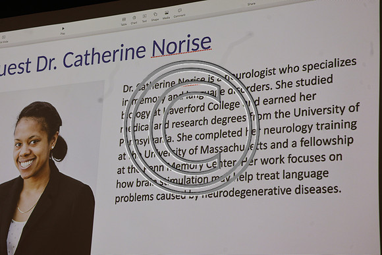The image size is (382, 255).
Task: Open the Media insert tool
Action: coord(167,15)
